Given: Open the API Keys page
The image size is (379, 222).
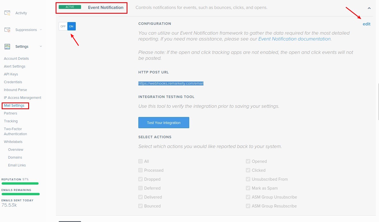Looking at the screenshot, I should click(x=11, y=74).
